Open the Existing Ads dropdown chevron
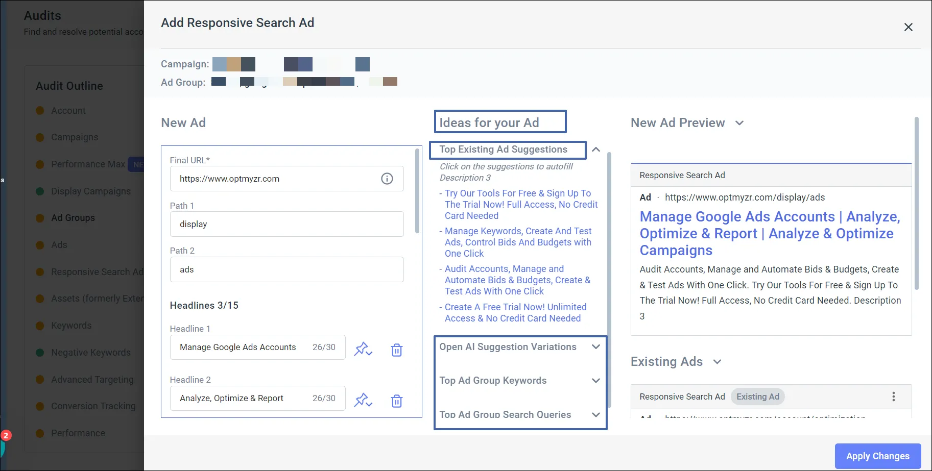 coord(717,362)
